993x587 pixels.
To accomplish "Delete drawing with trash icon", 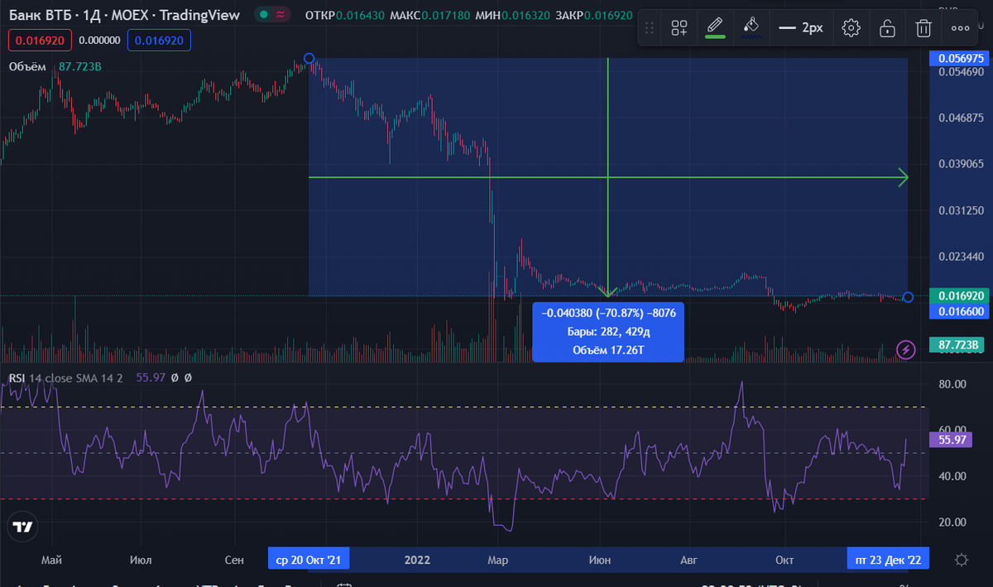I will [923, 27].
